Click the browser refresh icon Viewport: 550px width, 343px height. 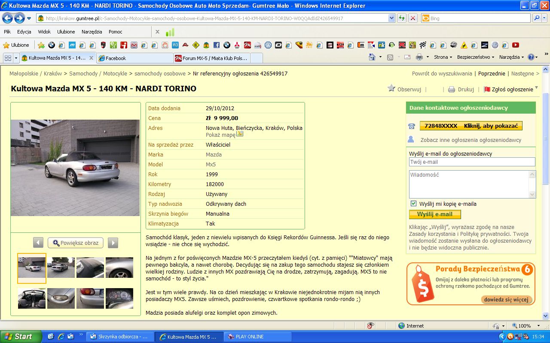click(x=402, y=18)
